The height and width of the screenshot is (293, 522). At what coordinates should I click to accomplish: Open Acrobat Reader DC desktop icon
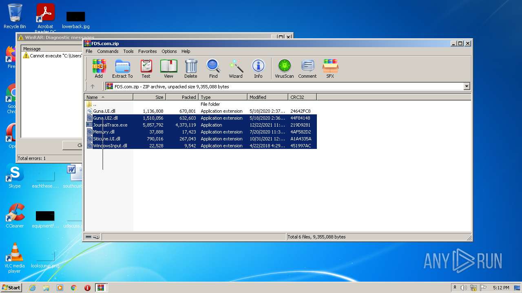[x=45, y=18]
